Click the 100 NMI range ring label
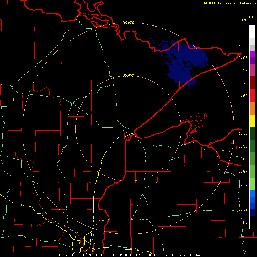 128,23
